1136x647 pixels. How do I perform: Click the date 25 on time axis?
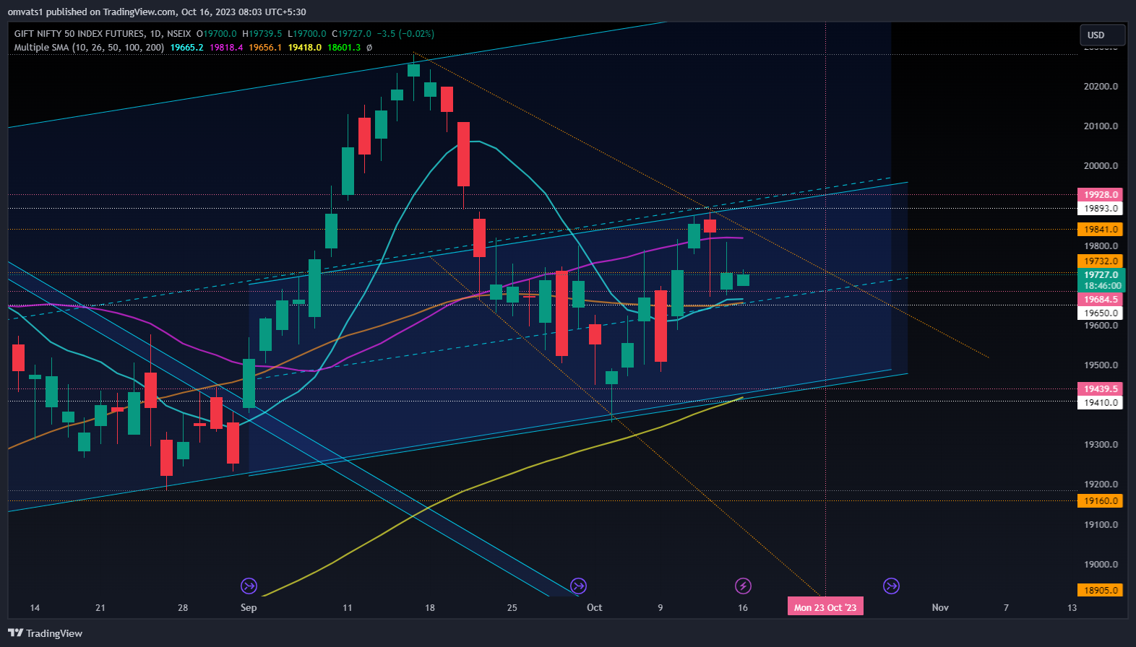coord(512,608)
